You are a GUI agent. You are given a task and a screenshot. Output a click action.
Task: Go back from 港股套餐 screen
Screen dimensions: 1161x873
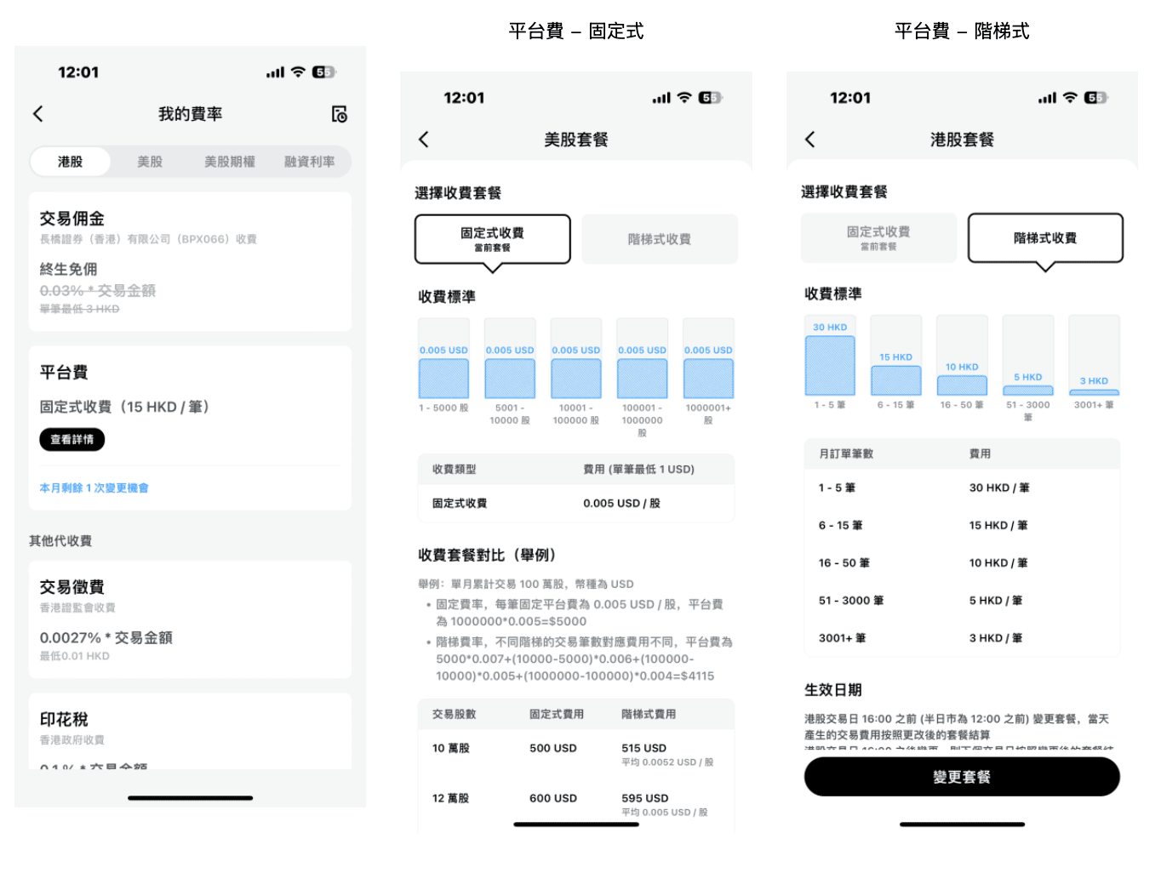[x=810, y=140]
